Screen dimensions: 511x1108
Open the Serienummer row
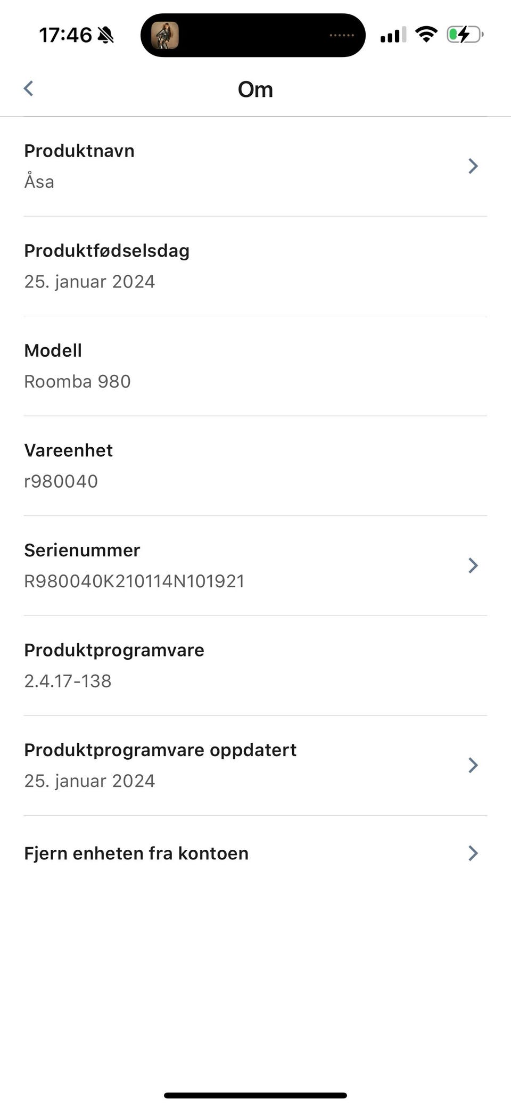click(256, 565)
